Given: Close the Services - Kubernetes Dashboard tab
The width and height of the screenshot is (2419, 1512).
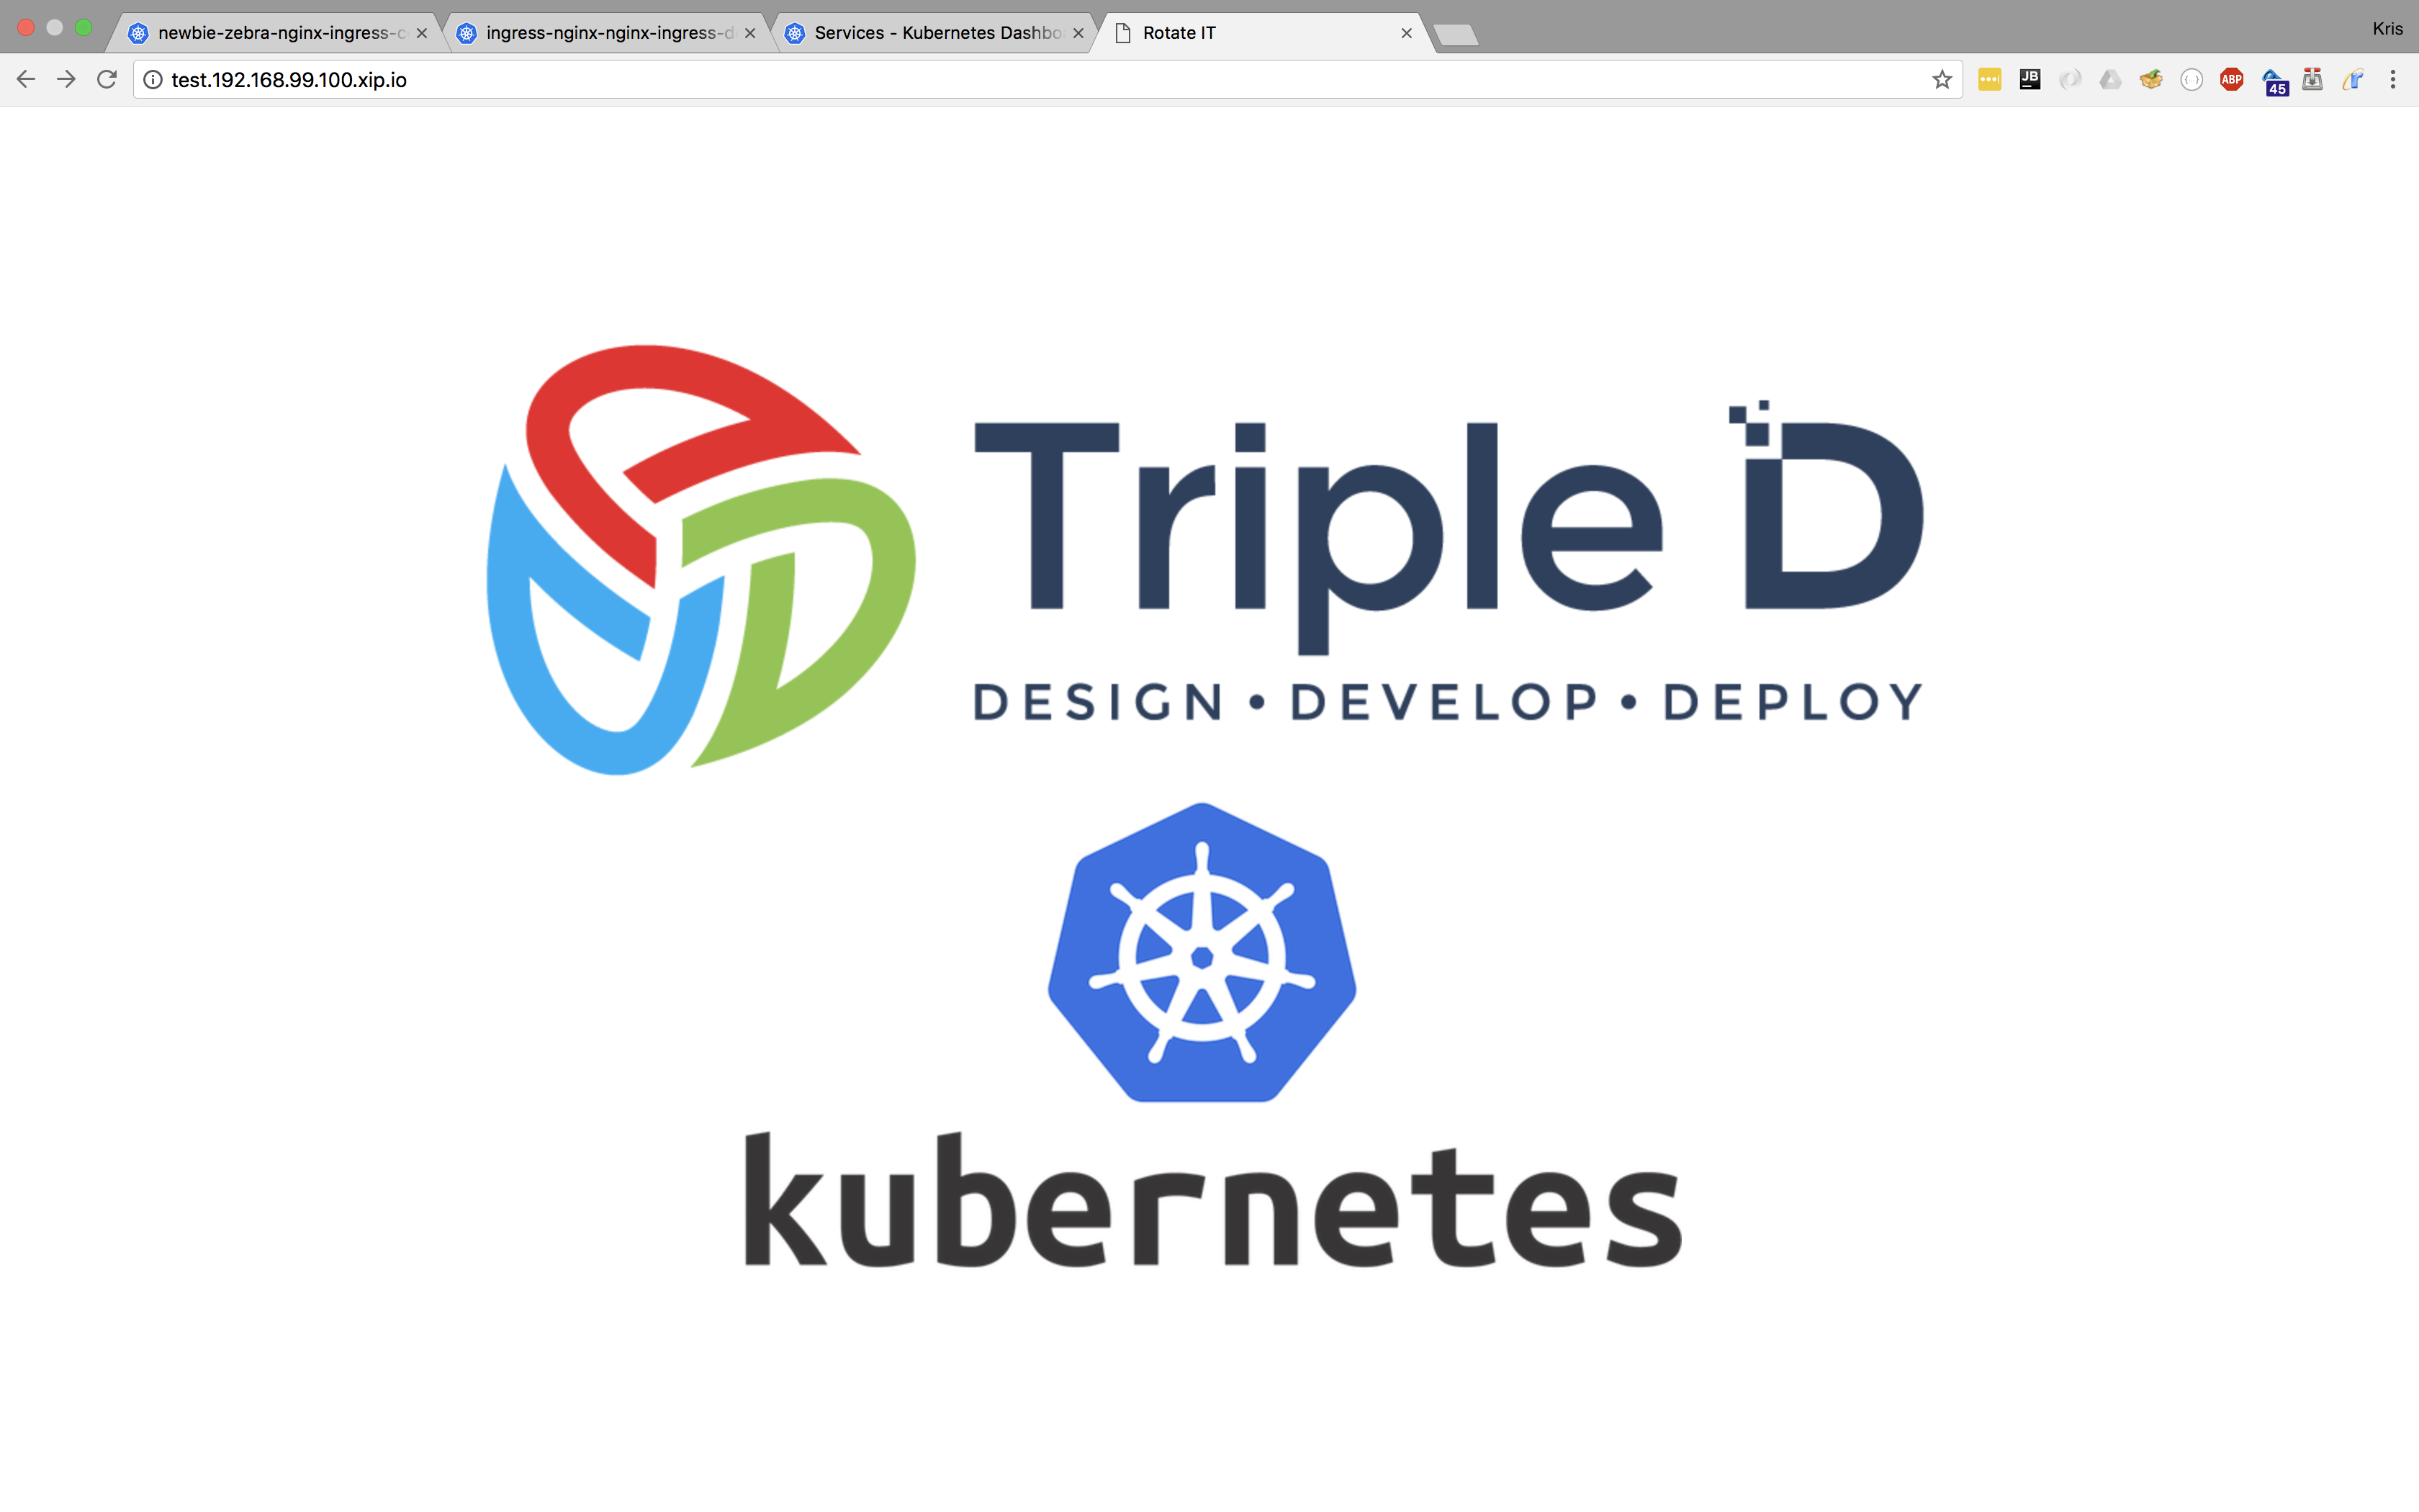Looking at the screenshot, I should coord(1078,33).
